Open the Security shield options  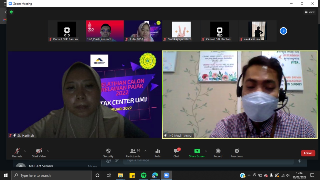[108, 153]
